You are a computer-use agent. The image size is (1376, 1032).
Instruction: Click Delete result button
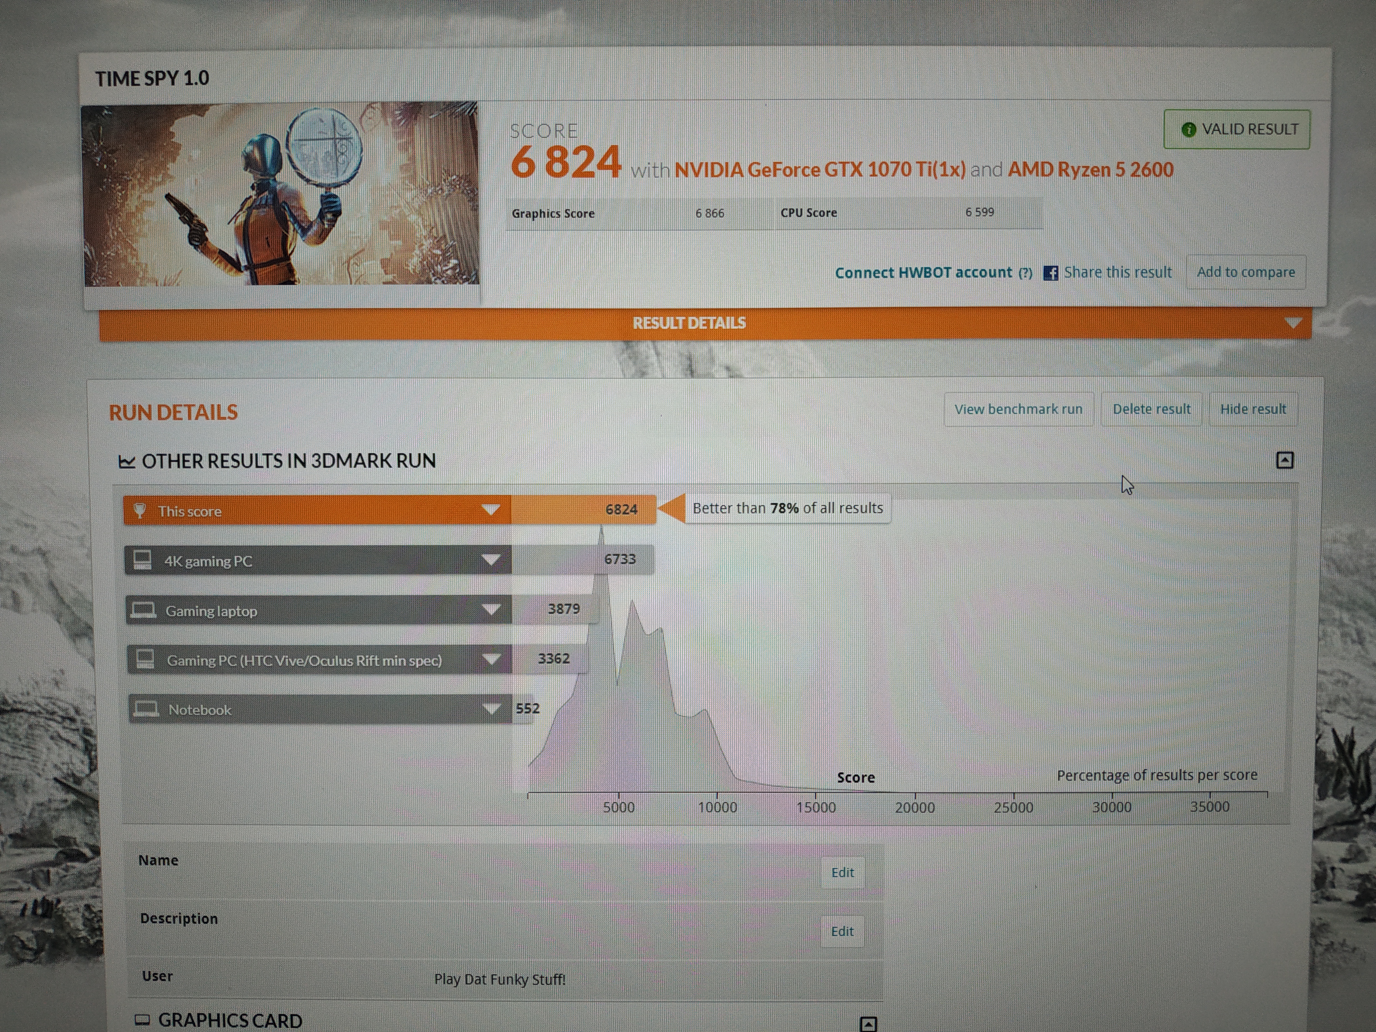1151,409
